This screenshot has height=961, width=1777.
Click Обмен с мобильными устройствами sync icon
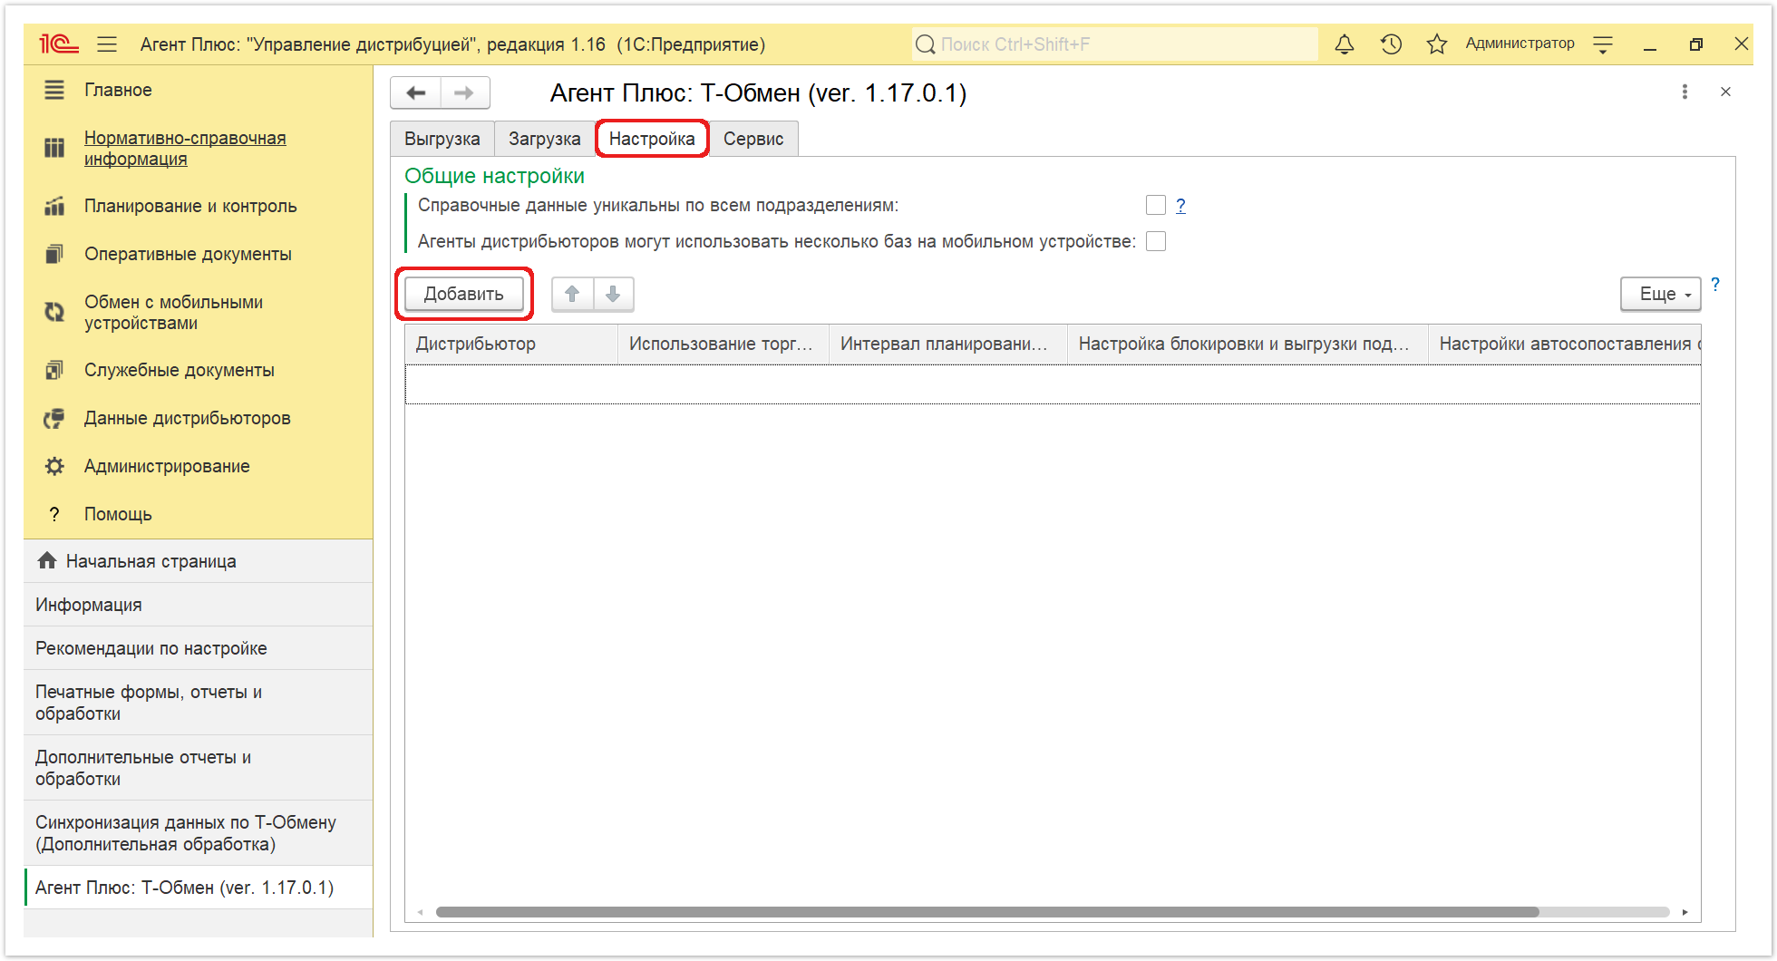coord(54,312)
